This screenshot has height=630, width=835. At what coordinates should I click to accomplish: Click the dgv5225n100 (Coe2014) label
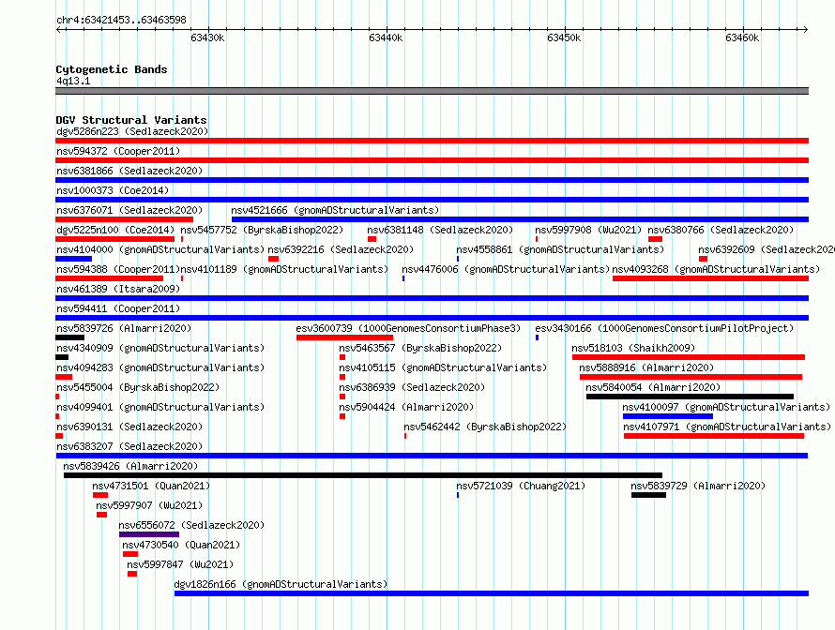tap(115, 230)
